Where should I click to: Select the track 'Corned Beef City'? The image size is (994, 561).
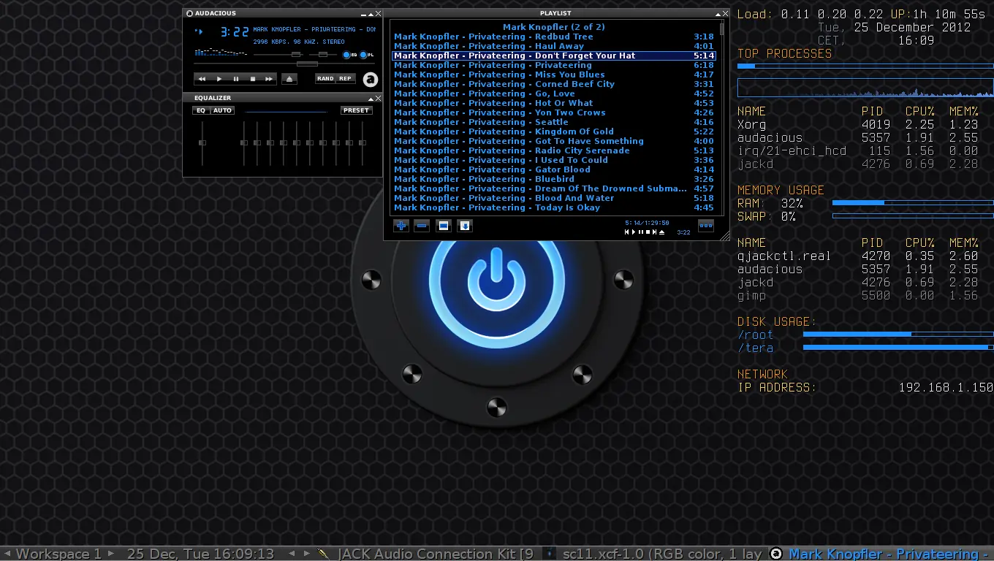553,84
